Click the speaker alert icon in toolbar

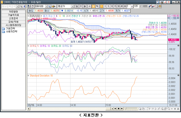[54, 6]
